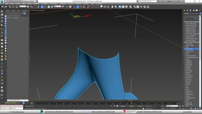Toggle the Angle Snap button
This screenshot has width=202, height=114.
coord(78,7)
